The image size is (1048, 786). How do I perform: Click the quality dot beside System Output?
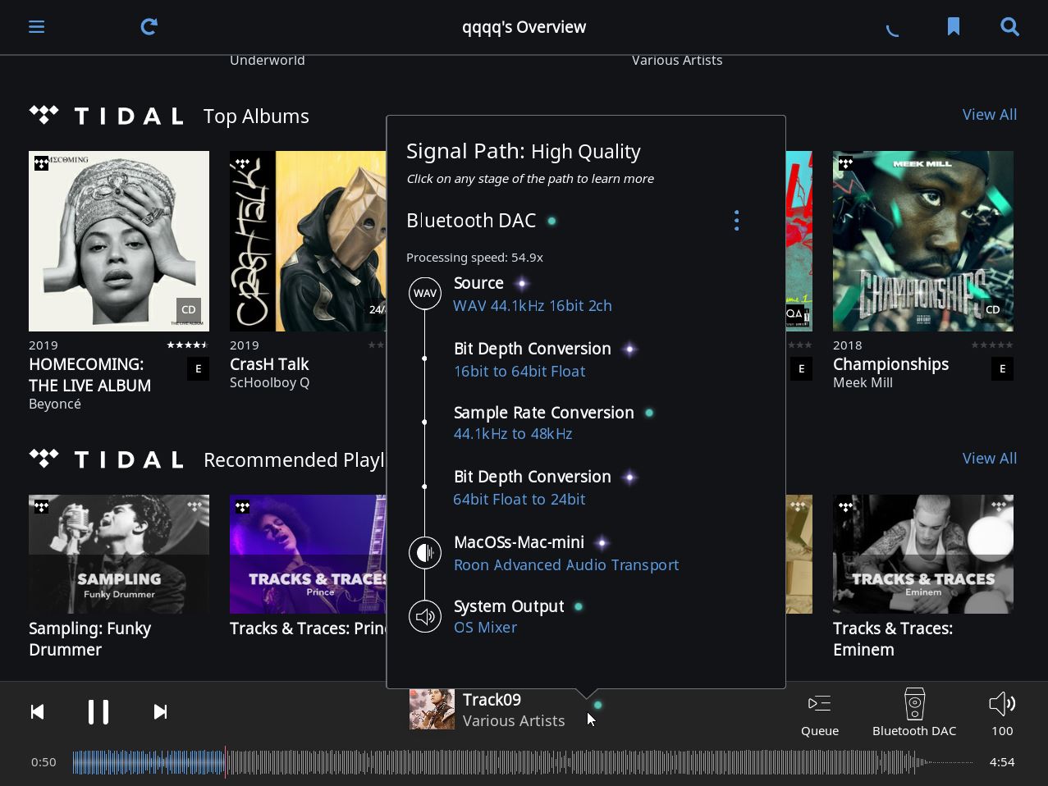(x=579, y=606)
